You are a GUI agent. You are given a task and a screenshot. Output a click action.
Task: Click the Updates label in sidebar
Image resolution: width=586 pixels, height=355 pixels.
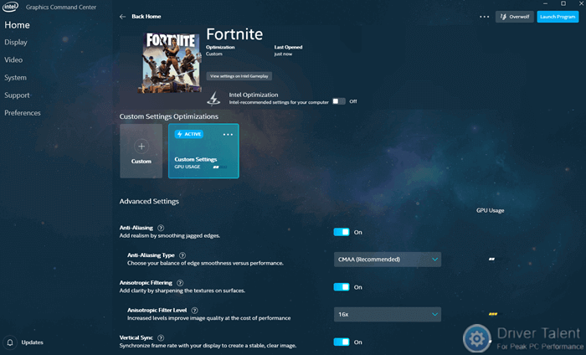pyautogui.click(x=32, y=342)
